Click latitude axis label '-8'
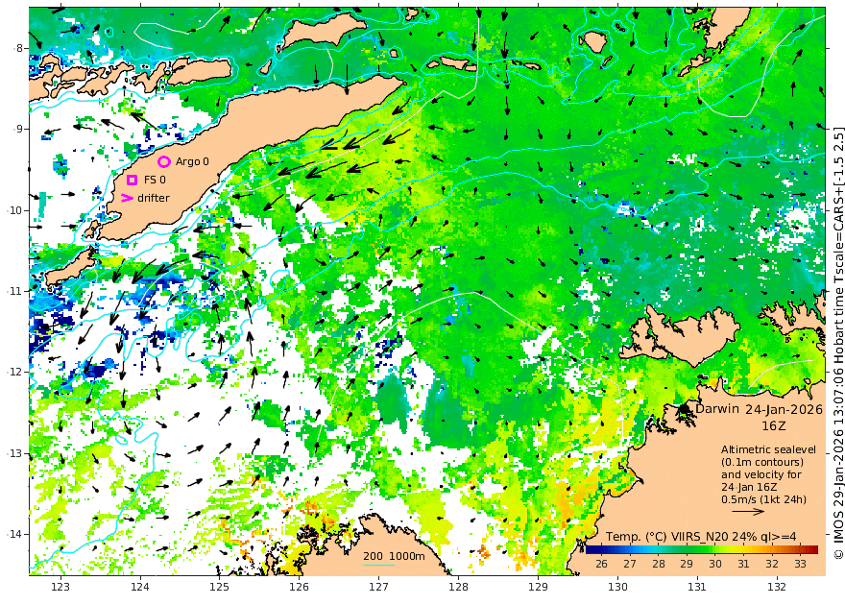 pos(18,48)
